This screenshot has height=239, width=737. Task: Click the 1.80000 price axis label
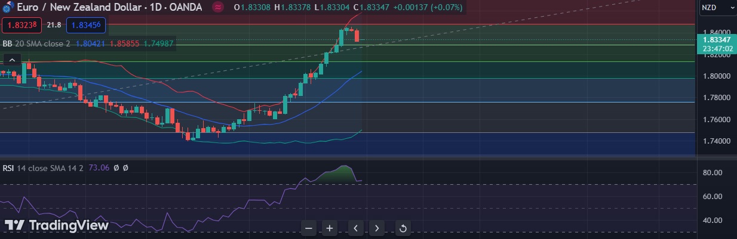(717, 76)
